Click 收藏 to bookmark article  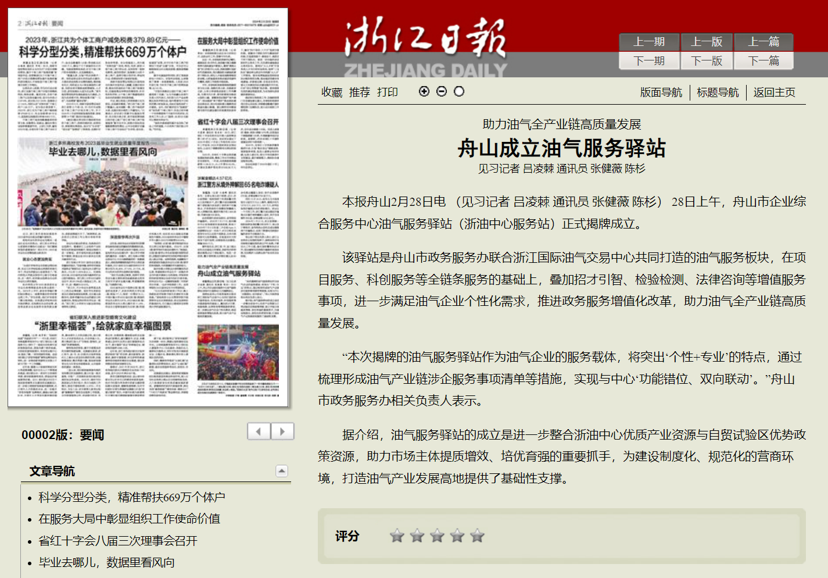click(332, 92)
